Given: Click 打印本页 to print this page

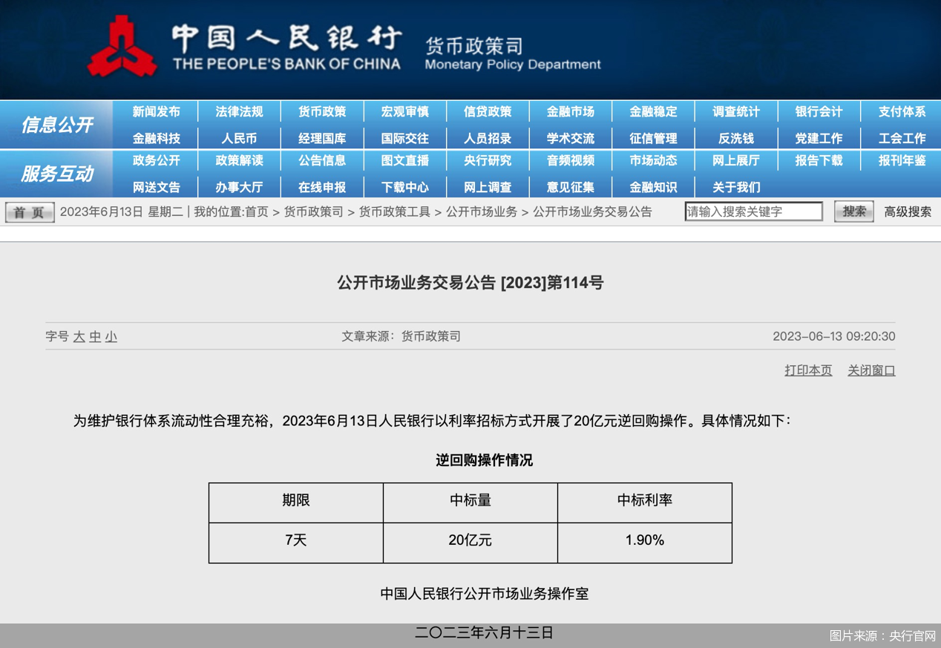Looking at the screenshot, I should point(808,370).
